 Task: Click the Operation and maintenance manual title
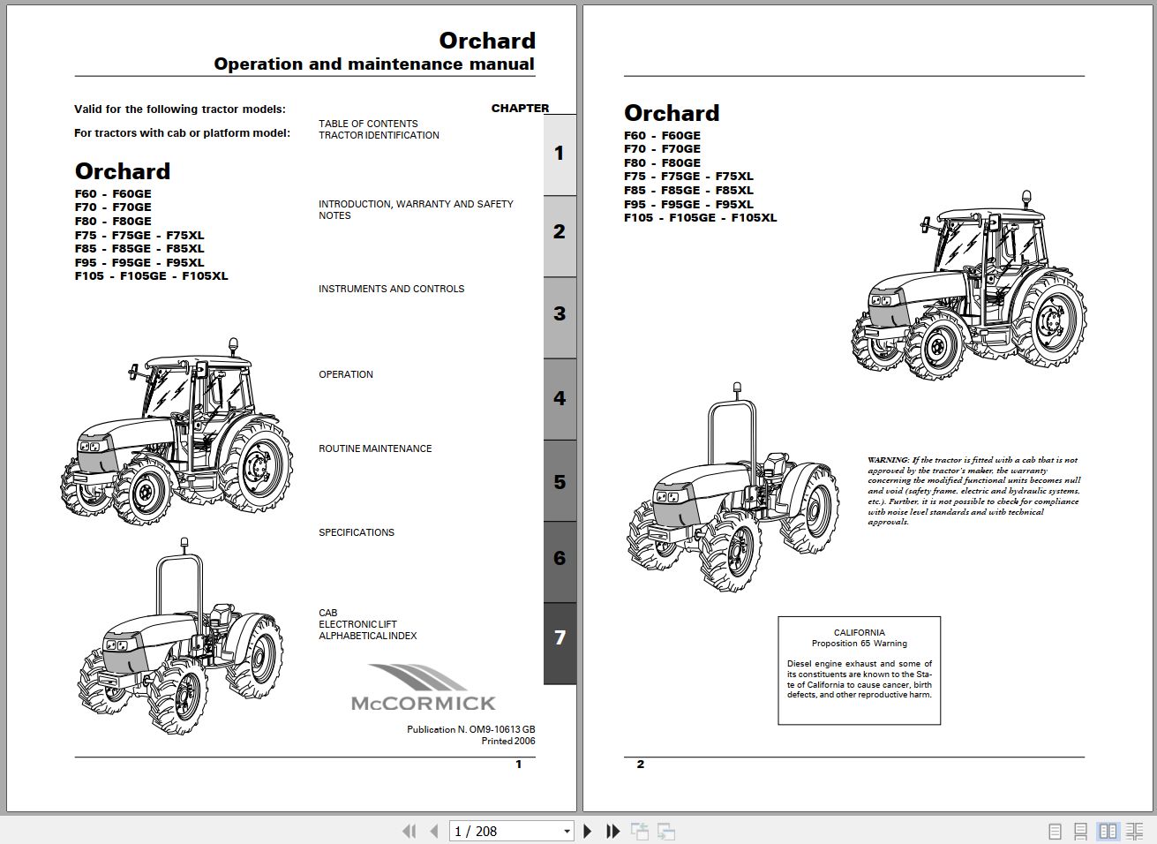pyautogui.click(x=374, y=64)
